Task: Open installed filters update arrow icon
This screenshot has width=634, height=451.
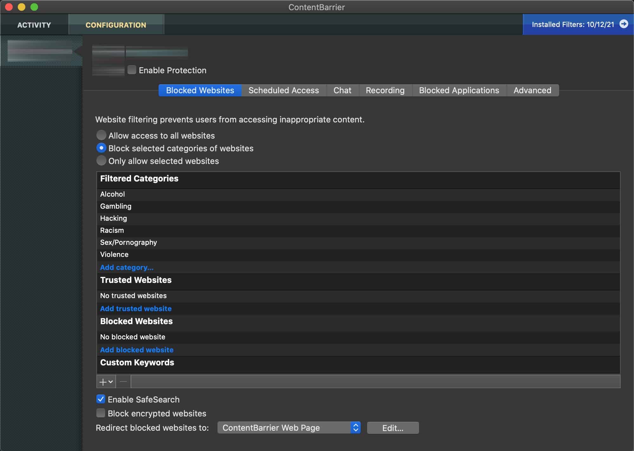Action: (624, 24)
